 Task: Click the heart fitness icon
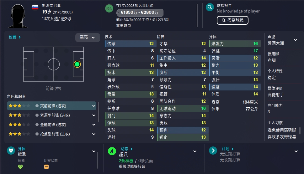pos(11,151)
